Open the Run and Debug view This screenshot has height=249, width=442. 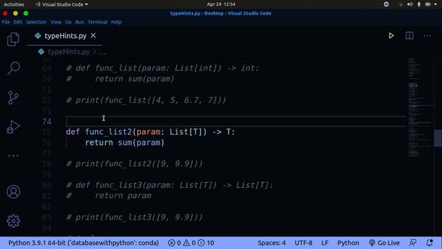click(x=13, y=127)
